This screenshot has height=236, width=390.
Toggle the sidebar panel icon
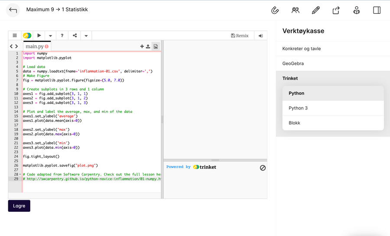[x=377, y=10]
